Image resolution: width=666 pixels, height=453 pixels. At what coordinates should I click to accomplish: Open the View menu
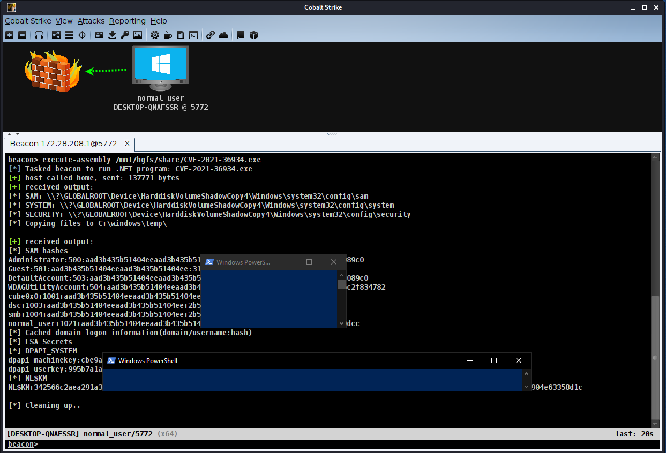pyautogui.click(x=64, y=21)
